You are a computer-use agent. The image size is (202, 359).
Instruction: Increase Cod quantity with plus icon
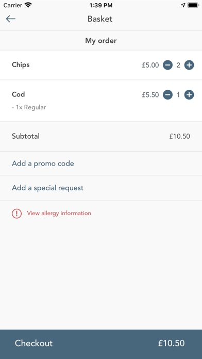(x=189, y=95)
